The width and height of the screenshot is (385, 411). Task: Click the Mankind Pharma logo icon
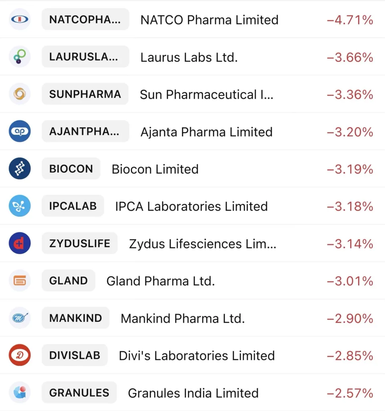[20, 318]
